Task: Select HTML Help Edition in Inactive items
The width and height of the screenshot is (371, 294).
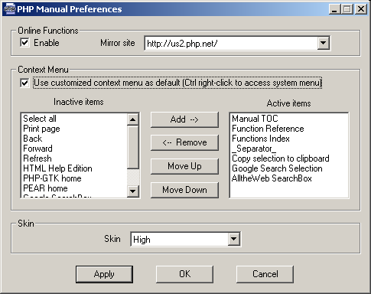Action: tap(57, 168)
